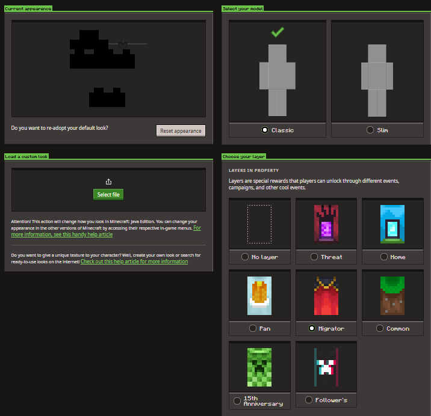Image resolution: width=431 pixels, height=416 pixels.
Task: Click the grass-block Common cape thumbnail
Action: [x=392, y=296]
